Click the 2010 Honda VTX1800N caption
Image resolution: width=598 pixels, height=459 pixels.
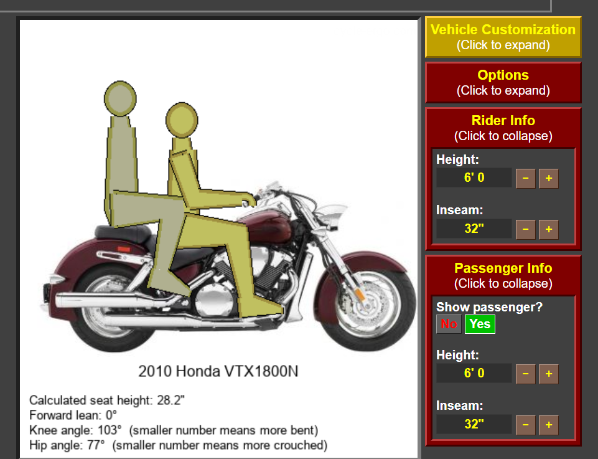click(218, 371)
